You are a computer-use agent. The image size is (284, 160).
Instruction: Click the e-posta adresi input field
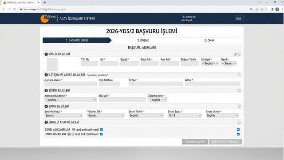point(71,84)
